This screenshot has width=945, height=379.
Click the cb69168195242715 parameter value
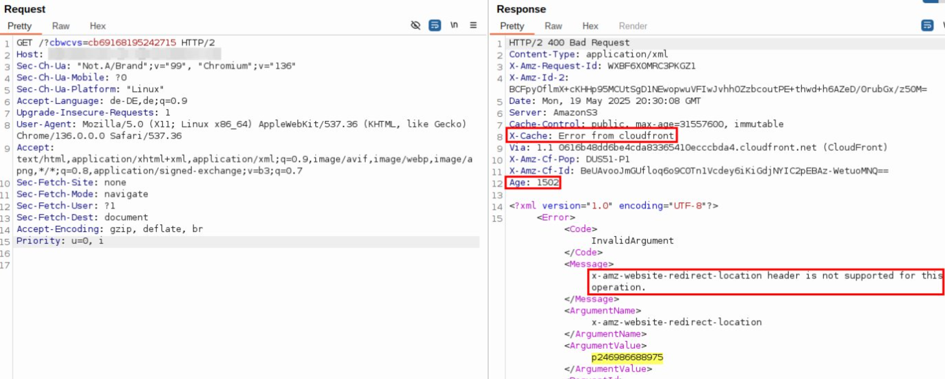132,43
